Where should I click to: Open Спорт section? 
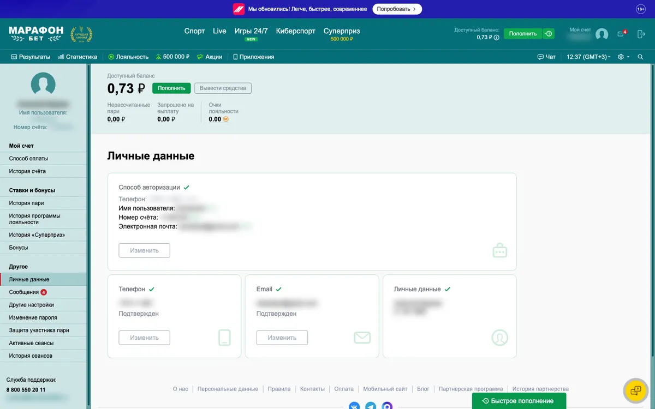pos(194,31)
